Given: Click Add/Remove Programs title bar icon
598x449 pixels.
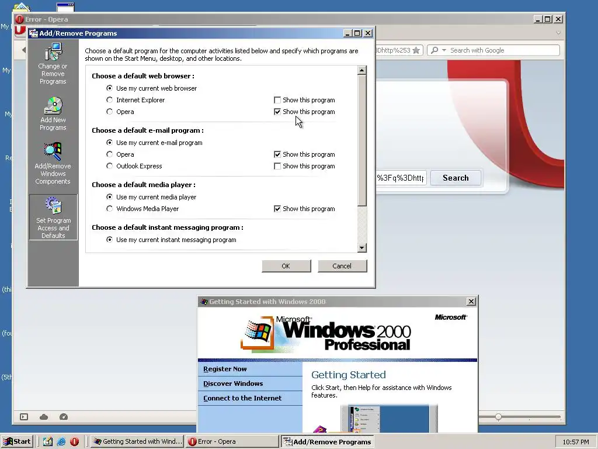Looking at the screenshot, I should (x=33, y=33).
